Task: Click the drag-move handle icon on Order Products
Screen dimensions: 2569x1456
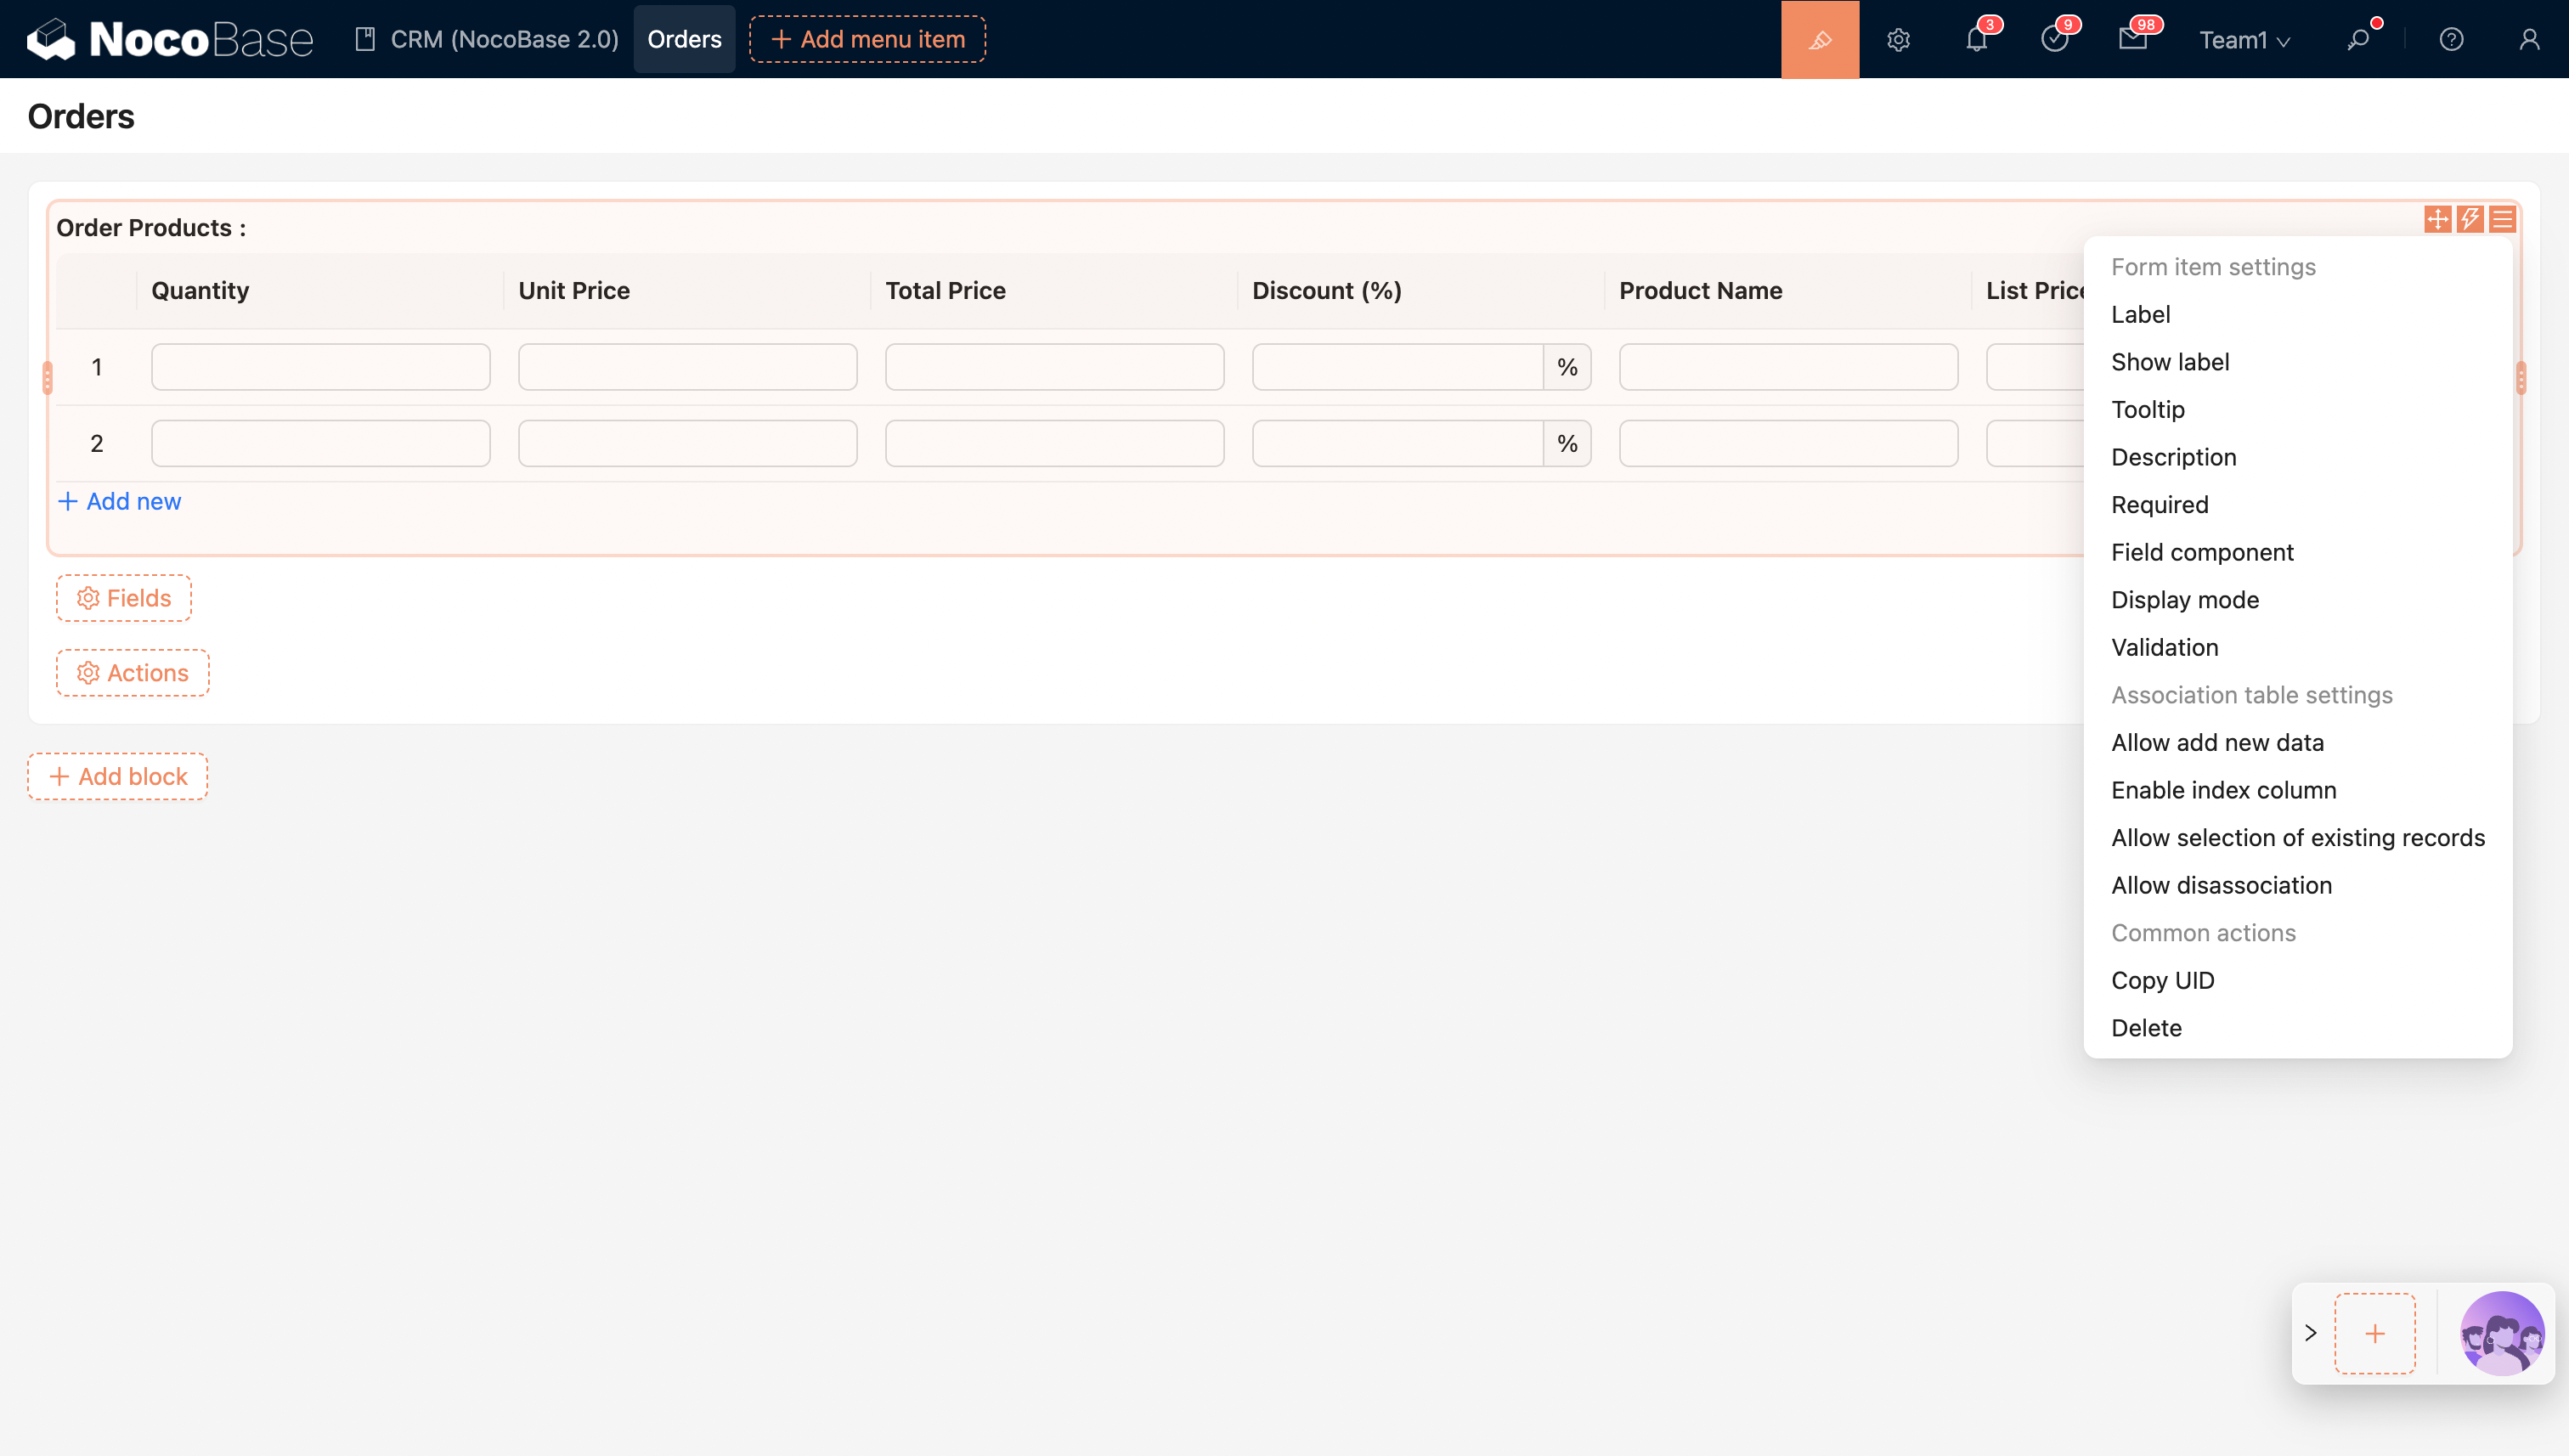Action: (x=2437, y=219)
